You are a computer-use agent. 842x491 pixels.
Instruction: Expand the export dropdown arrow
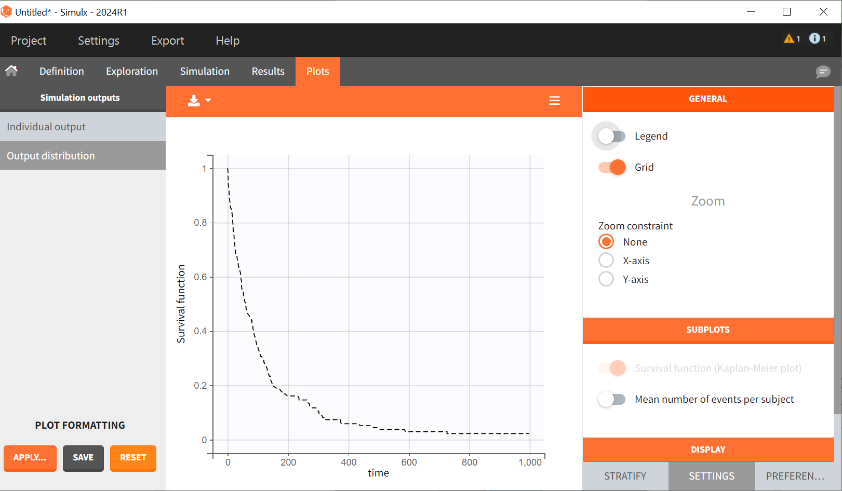pos(208,100)
